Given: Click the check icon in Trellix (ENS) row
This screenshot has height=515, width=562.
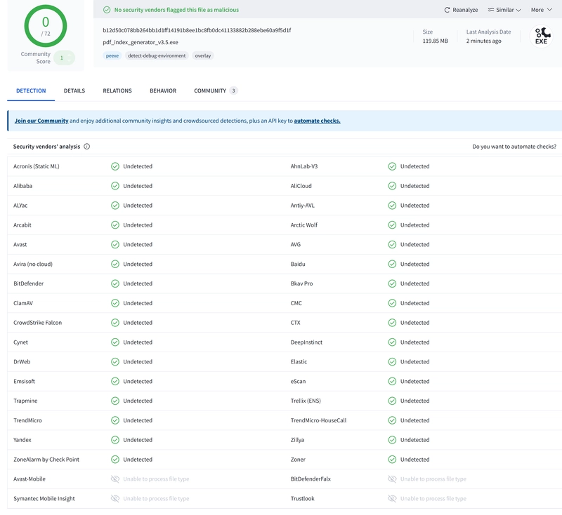Looking at the screenshot, I should click(392, 401).
